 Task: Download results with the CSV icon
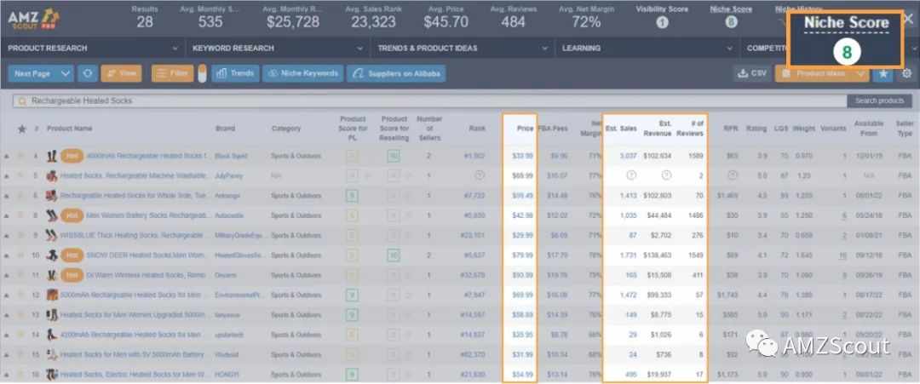[x=752, y=74]
